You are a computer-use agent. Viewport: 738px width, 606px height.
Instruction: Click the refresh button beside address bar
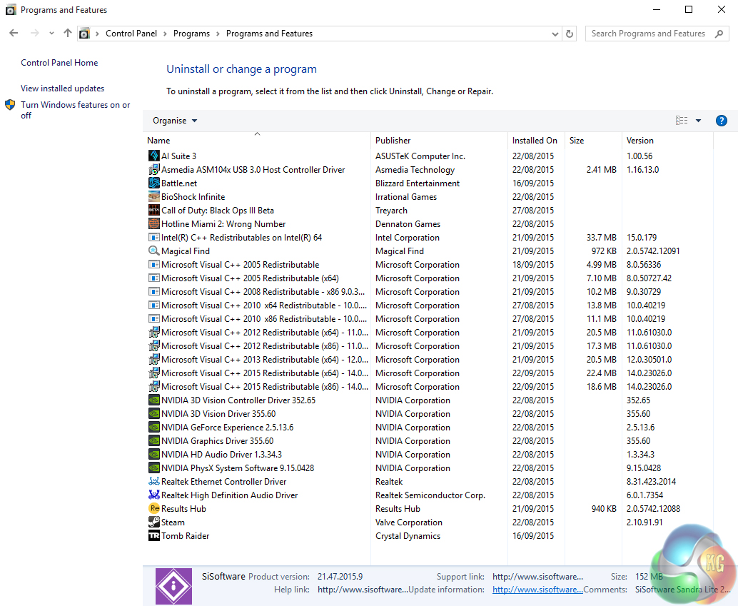570,34
